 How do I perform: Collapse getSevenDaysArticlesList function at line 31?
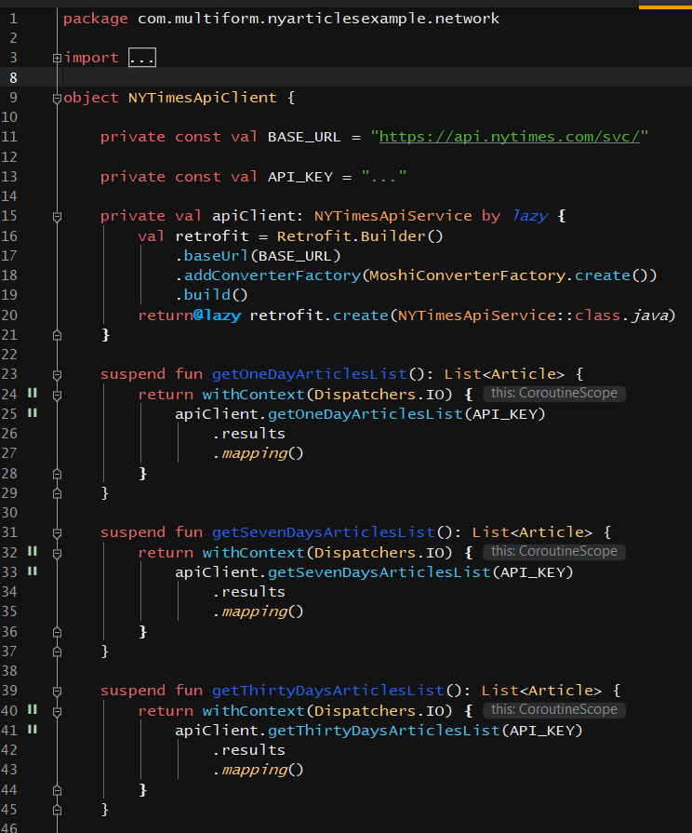(x=57, y=533)
